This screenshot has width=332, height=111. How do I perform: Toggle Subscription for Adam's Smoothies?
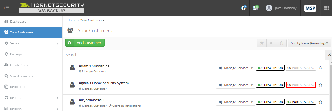pyautogui.click(x=271, y=68)
